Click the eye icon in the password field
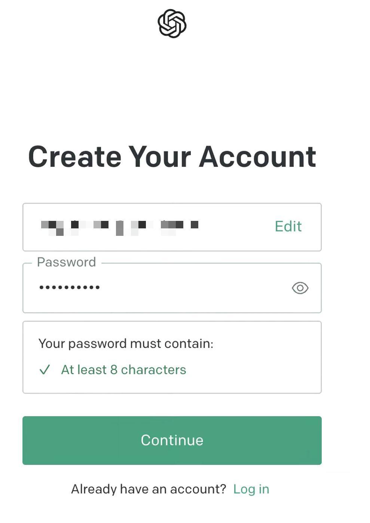This screenshot has height=523, width=370. 300,288
